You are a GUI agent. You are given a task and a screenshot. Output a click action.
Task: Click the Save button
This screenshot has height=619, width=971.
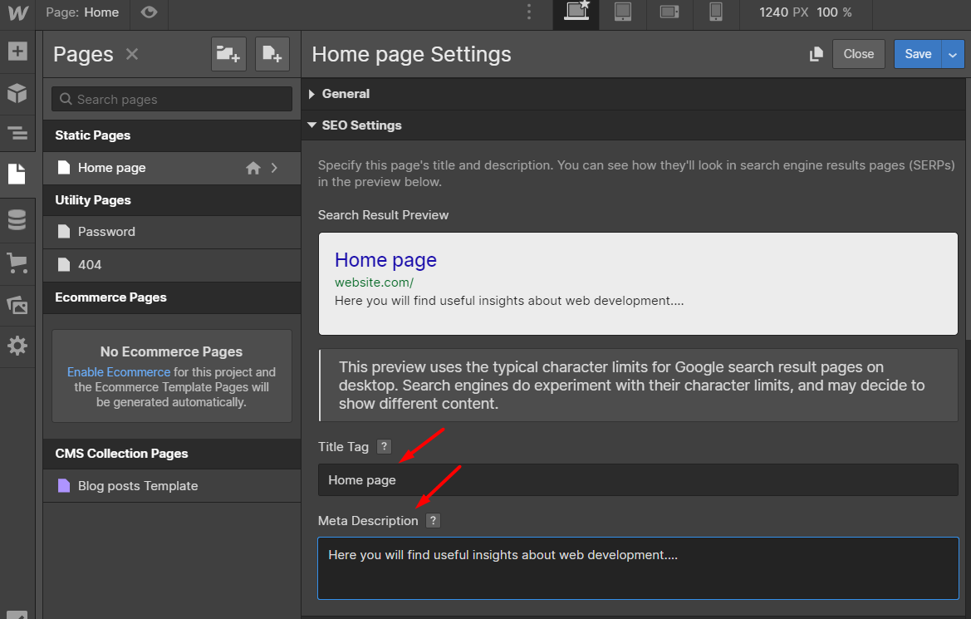coord(918,54)
